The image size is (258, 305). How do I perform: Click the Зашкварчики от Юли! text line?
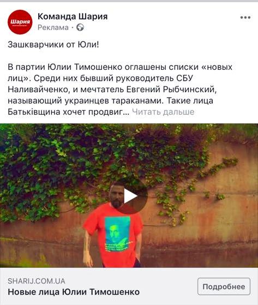click(53, 45)
